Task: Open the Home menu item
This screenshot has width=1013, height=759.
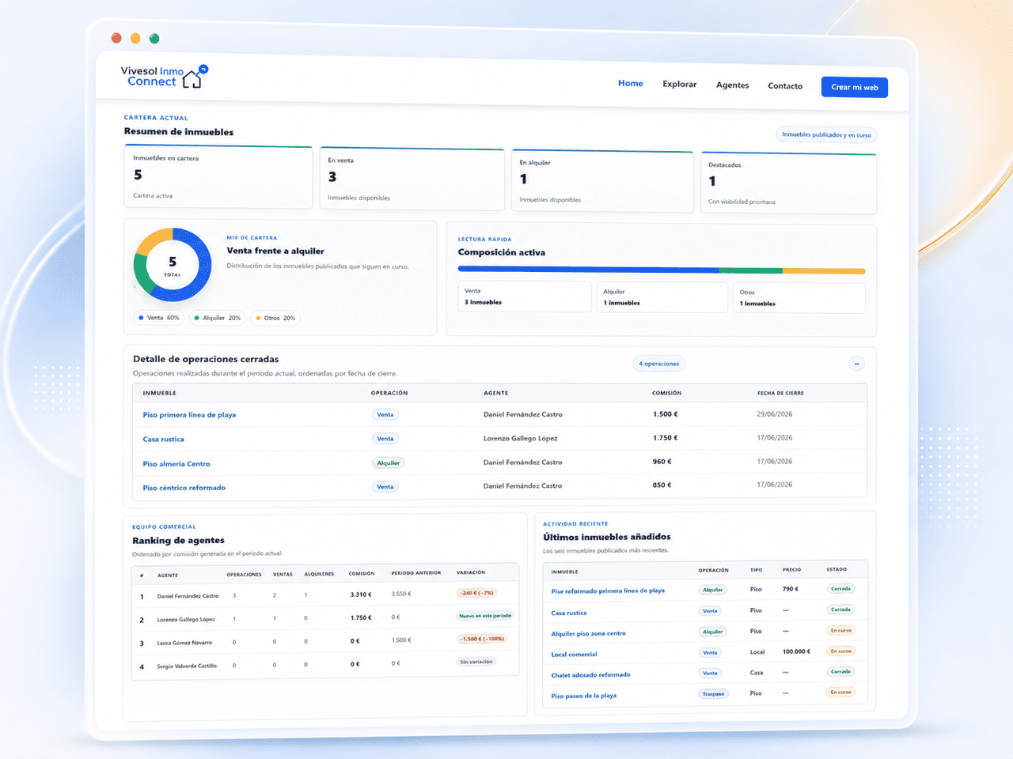Action: pos(631,83)
